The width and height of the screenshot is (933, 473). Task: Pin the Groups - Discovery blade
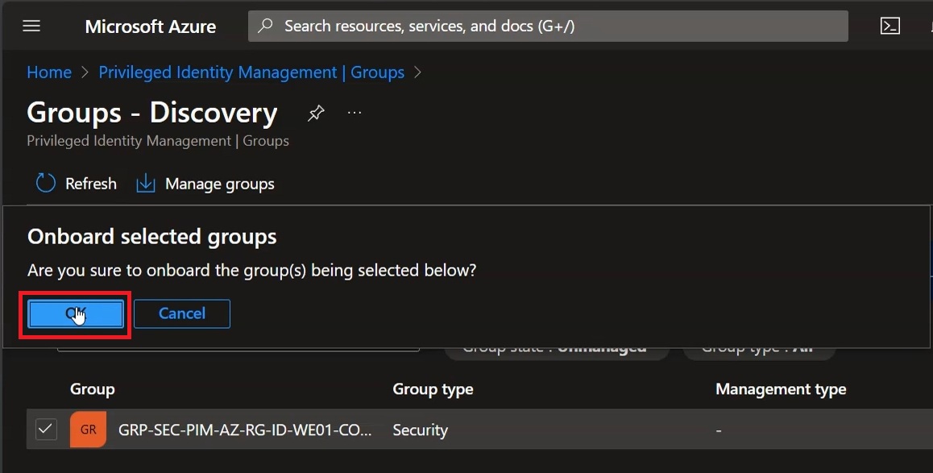315,113
